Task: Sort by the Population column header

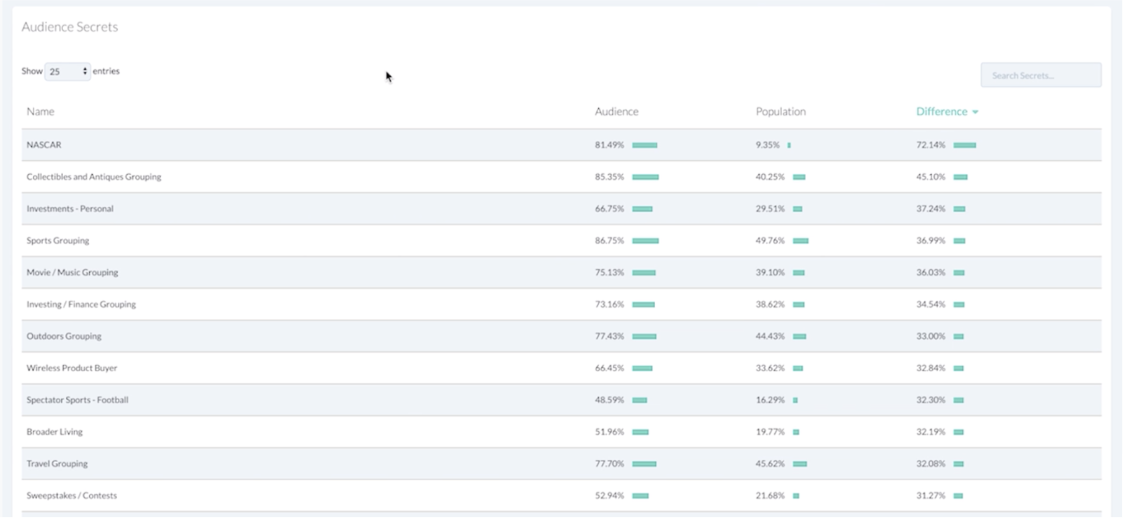Action: [x=780, y=112]
